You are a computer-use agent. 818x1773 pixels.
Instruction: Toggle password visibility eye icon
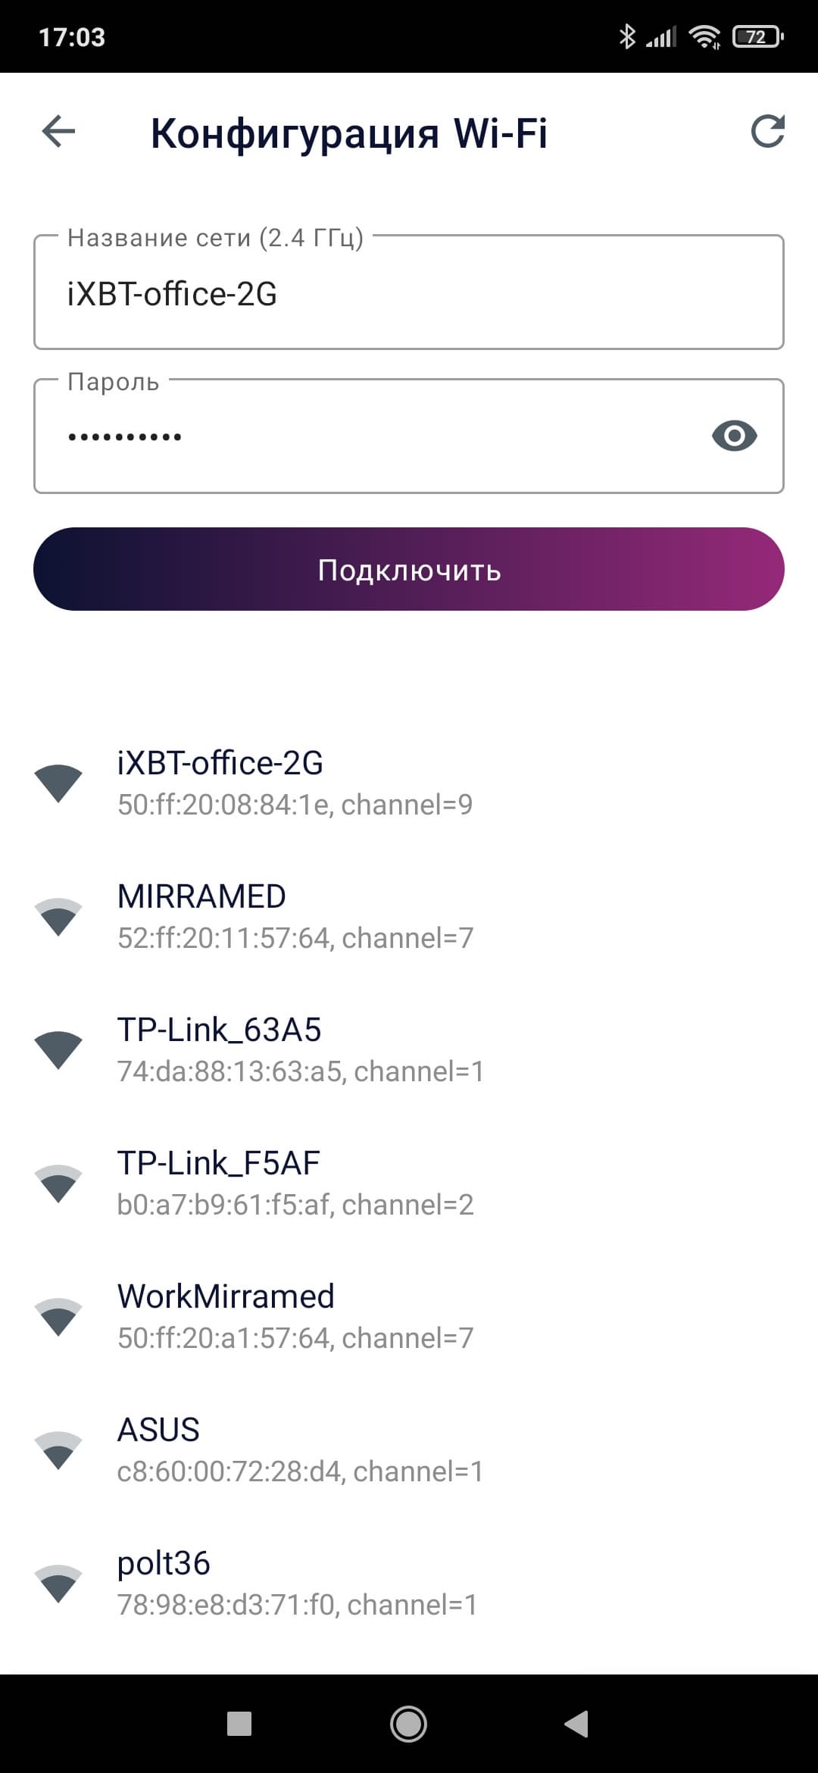(734, 436)
